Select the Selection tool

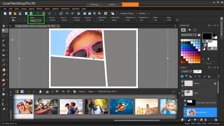(3, 35)
